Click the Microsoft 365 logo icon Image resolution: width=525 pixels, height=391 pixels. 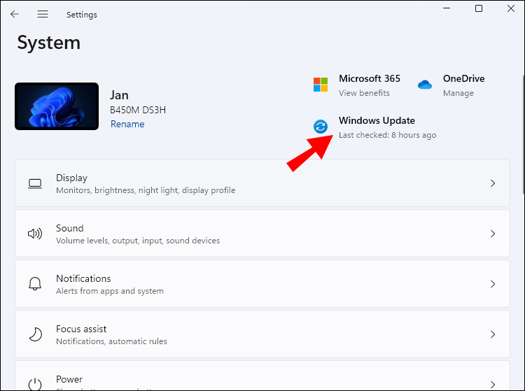point(321,85)
